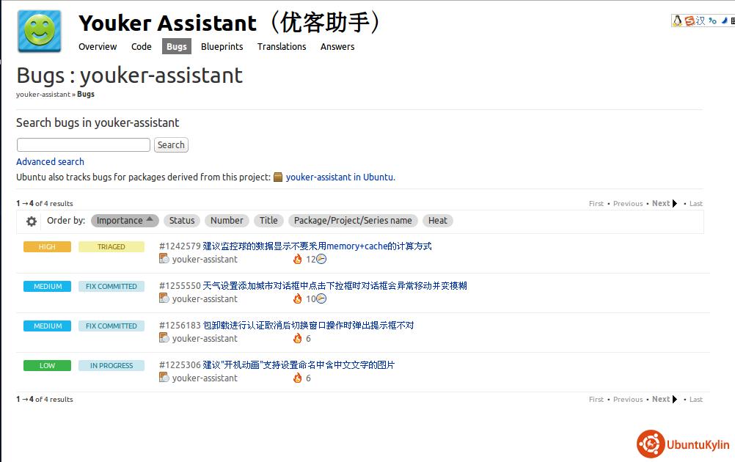Click the flame heat icon for bug #1242579
Image resolution: width=735 pixels, height=462 pixels.
[x=297, y=260]
